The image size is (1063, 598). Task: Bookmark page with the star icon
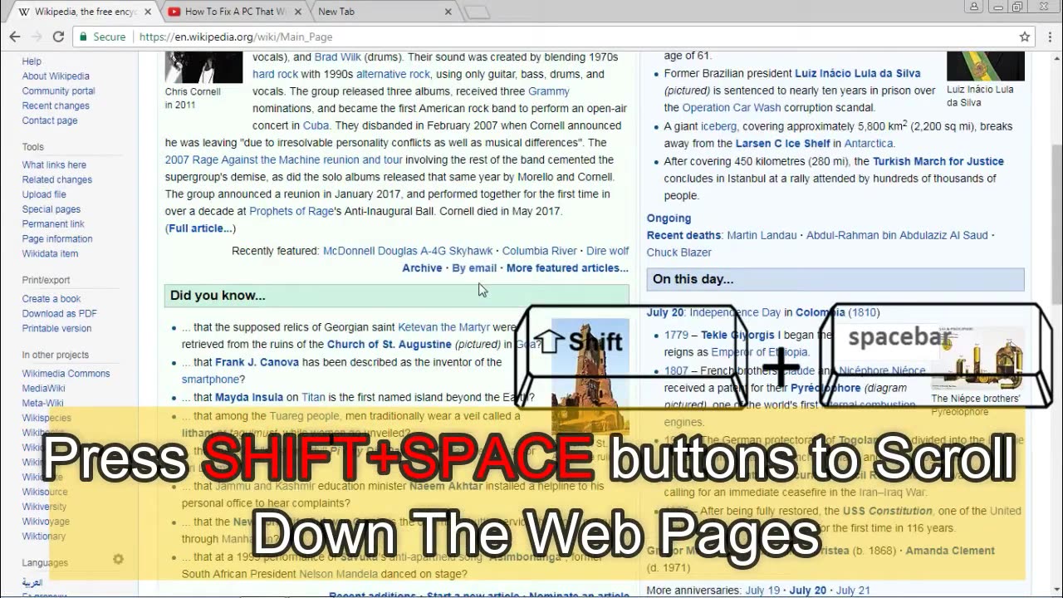point(1025,37)
